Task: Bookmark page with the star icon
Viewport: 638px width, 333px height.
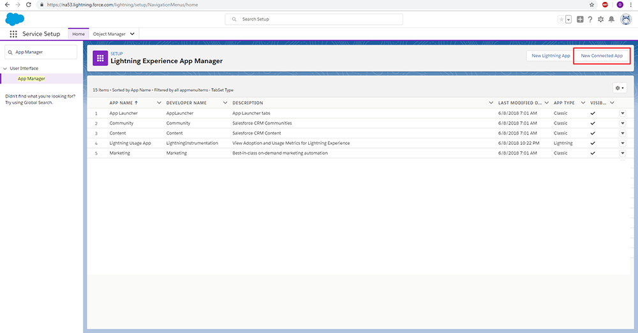Action: pos(591,5)
